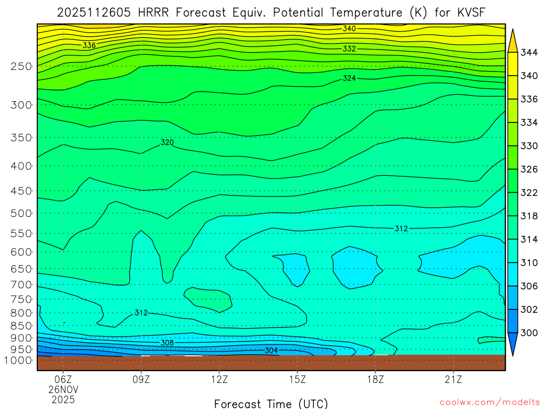Click the 900 pressure level label
Image resolution: width=545 pixels, height=409 pixels.
click(21, 338)
